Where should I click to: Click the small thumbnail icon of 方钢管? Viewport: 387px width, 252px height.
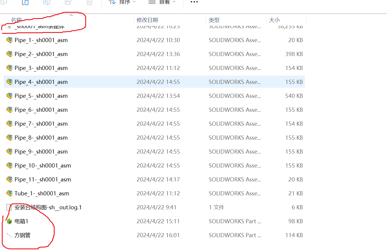point(10,235)
